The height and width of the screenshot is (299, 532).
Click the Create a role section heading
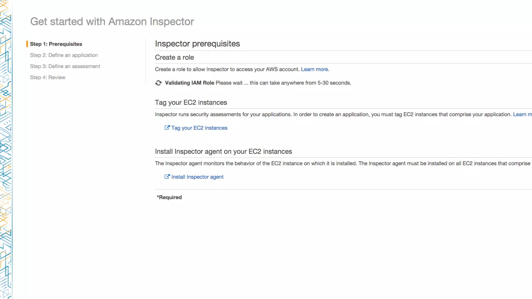(x=174, y=57)
